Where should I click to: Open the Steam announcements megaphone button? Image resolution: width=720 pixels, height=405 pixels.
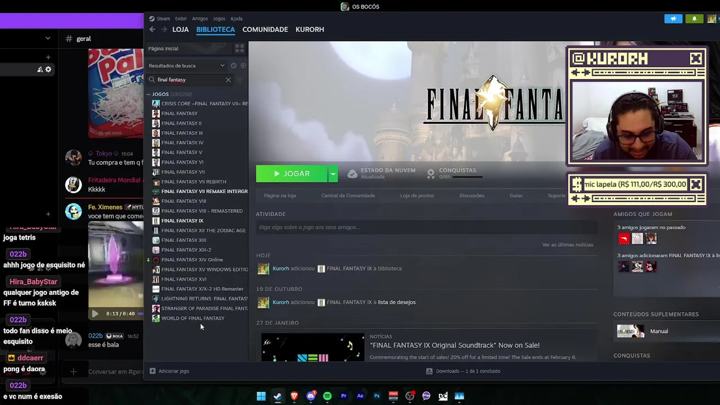pos(673,19)
